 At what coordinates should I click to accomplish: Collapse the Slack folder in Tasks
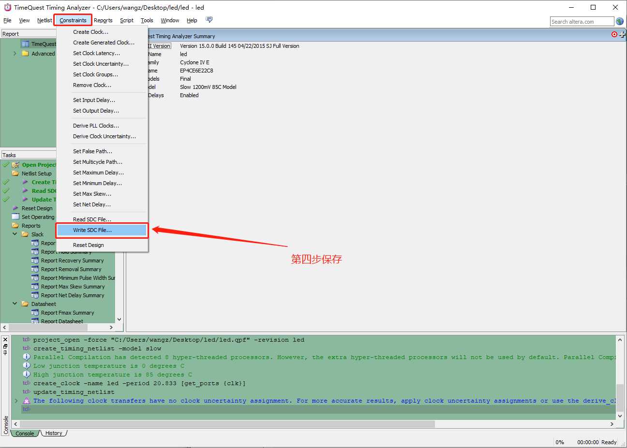click(15, 234)
